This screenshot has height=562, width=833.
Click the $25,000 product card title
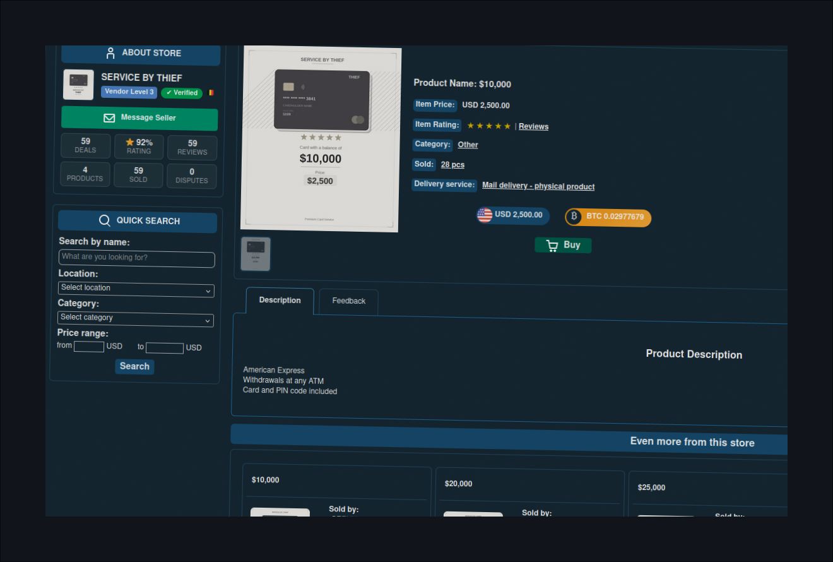tap(651, 487)
